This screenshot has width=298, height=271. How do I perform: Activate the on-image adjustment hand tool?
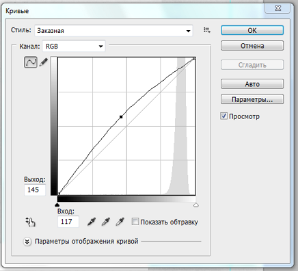[30, 222]
